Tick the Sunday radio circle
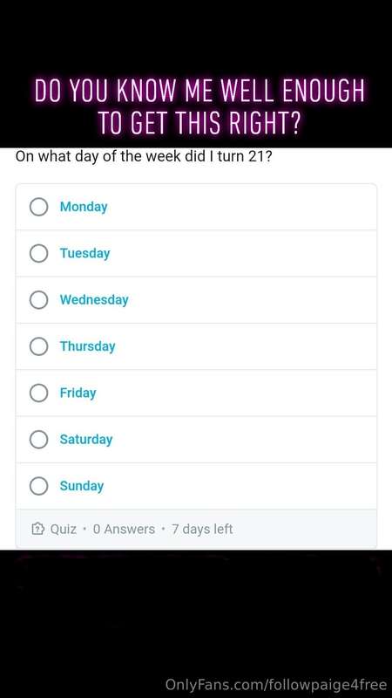Image resolution: width=392 pixels, height=698 pixels. point(38,486)
